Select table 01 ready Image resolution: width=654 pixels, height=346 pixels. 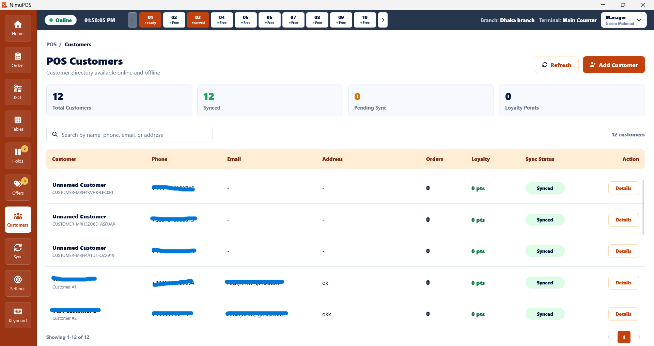coord(150,20)
